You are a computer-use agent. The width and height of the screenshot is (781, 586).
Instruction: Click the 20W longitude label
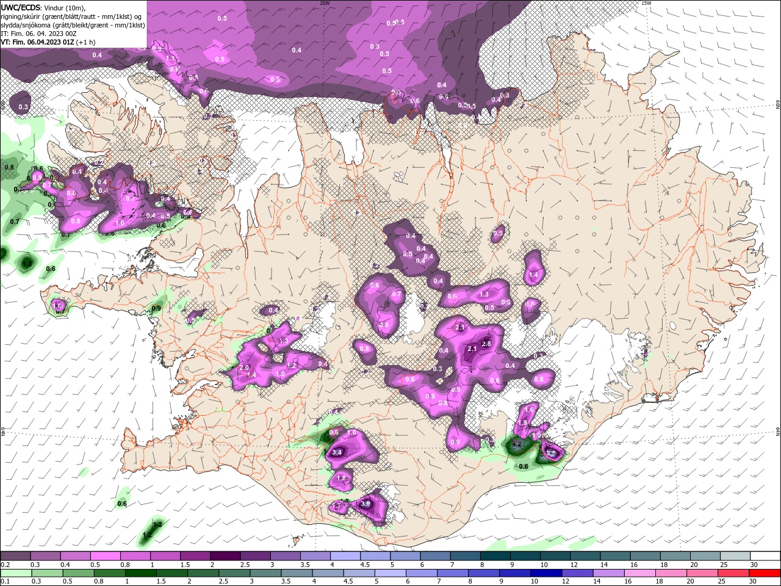point(325,3)
